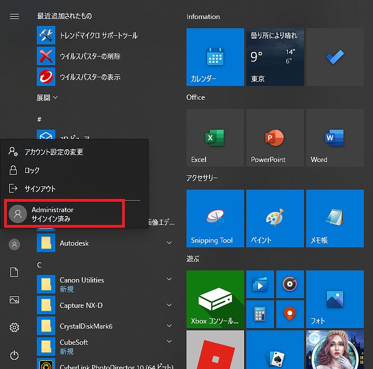Click the Infomation group title
Viewport: 373px width, 369px height.
pos(203,17)
